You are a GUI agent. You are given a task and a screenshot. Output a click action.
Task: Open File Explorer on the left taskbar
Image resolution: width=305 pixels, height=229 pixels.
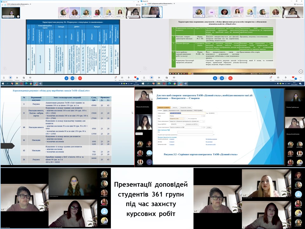point(17,84)
